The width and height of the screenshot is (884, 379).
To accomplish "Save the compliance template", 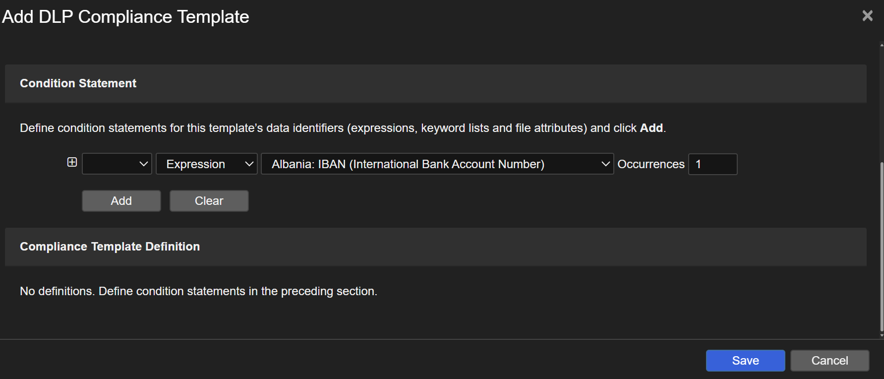I will click(745, 361).
